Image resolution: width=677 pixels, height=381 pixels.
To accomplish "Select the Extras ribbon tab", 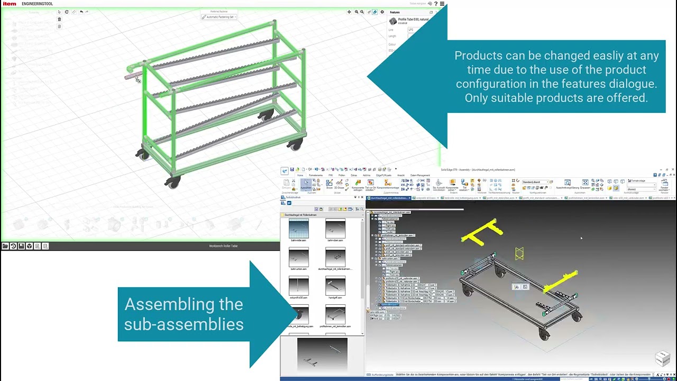I will tap(354, 175).
